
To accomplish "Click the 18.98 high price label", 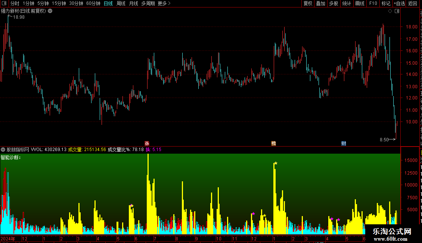I will (x=19, y=17).
